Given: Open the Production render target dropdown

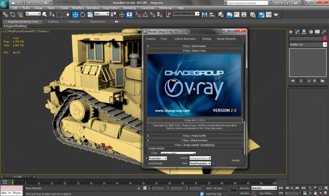Looking at the screenshot, I should pos(158,158).
